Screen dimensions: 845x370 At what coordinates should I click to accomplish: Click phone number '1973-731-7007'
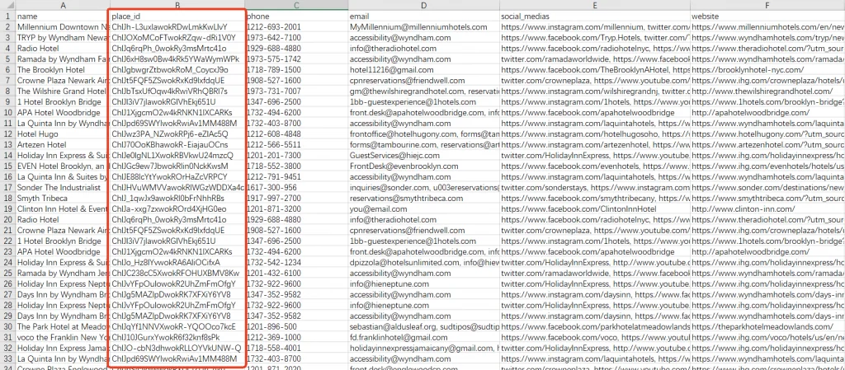[296, 91]
